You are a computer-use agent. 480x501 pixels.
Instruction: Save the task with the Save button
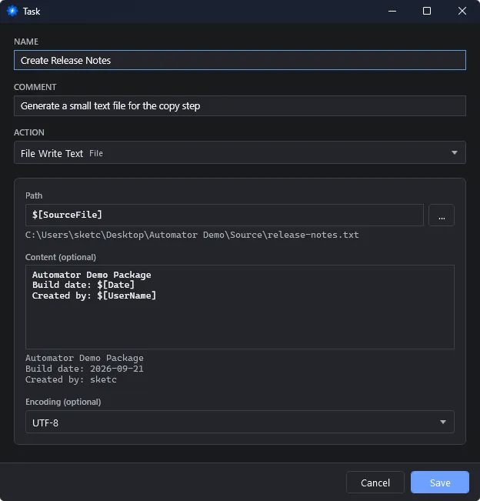[x=440, y=483]
